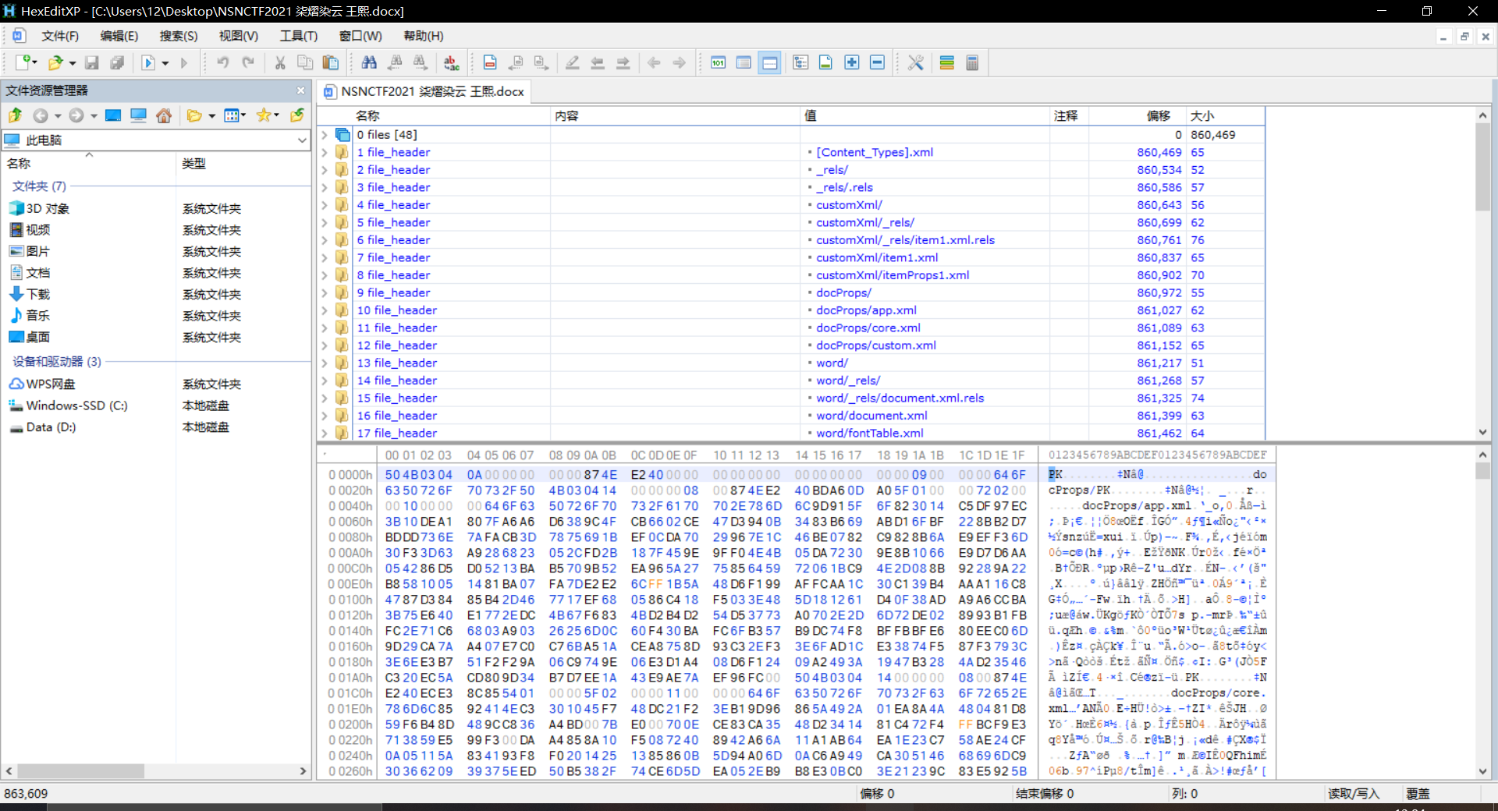Click the Redo arrow icon
Screen dimensions: 1498x811
(248, 62)
